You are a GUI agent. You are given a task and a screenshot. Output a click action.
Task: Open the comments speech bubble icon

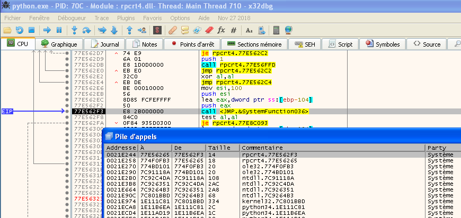(185, 30)
